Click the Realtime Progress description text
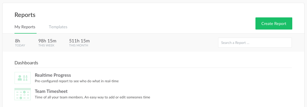The height and width of the screenshot is (107, 307). click(x=77, y=81)
